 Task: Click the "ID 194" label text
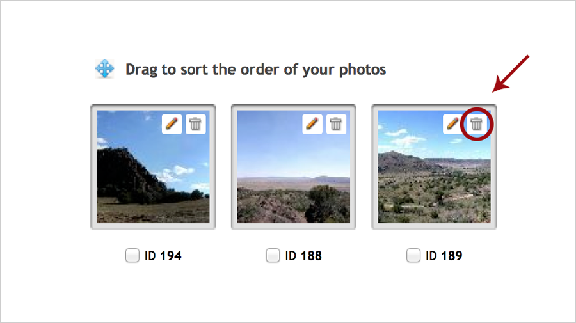click(163, 256)
